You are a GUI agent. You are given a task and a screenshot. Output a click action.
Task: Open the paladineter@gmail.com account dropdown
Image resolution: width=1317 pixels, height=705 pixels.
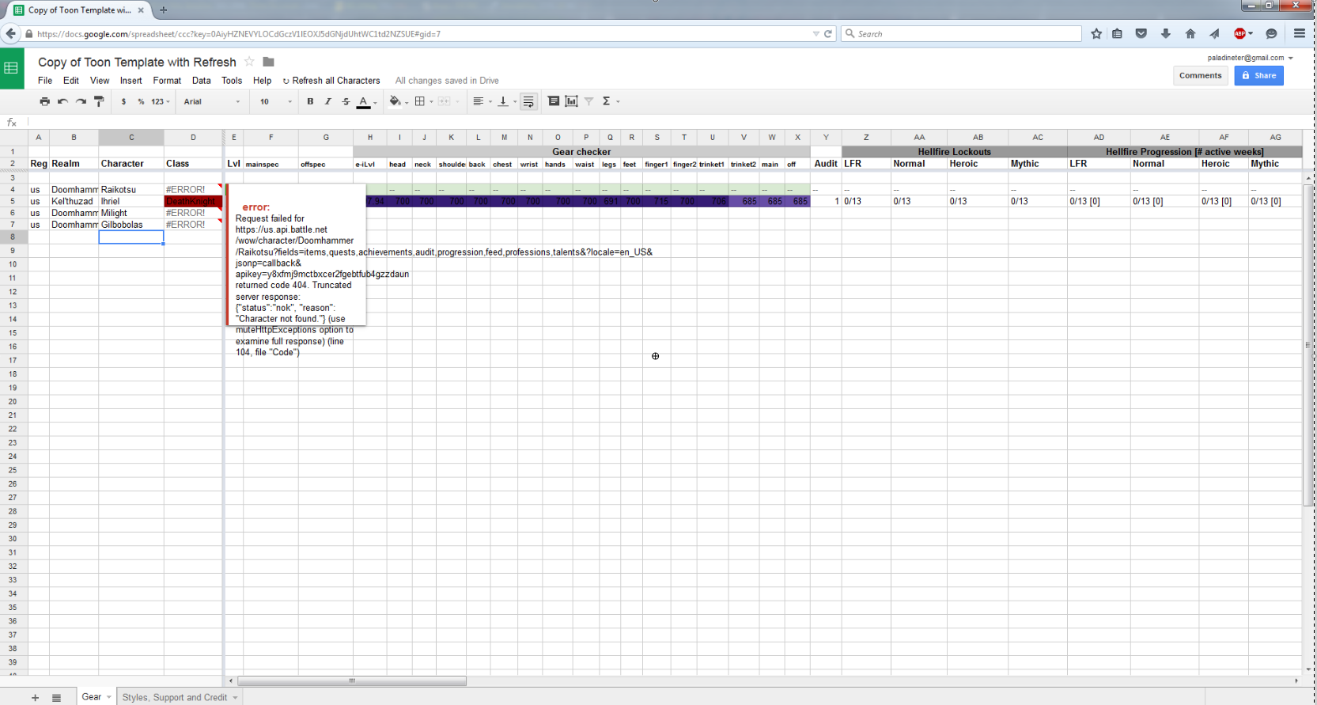tap(1250, 58)
